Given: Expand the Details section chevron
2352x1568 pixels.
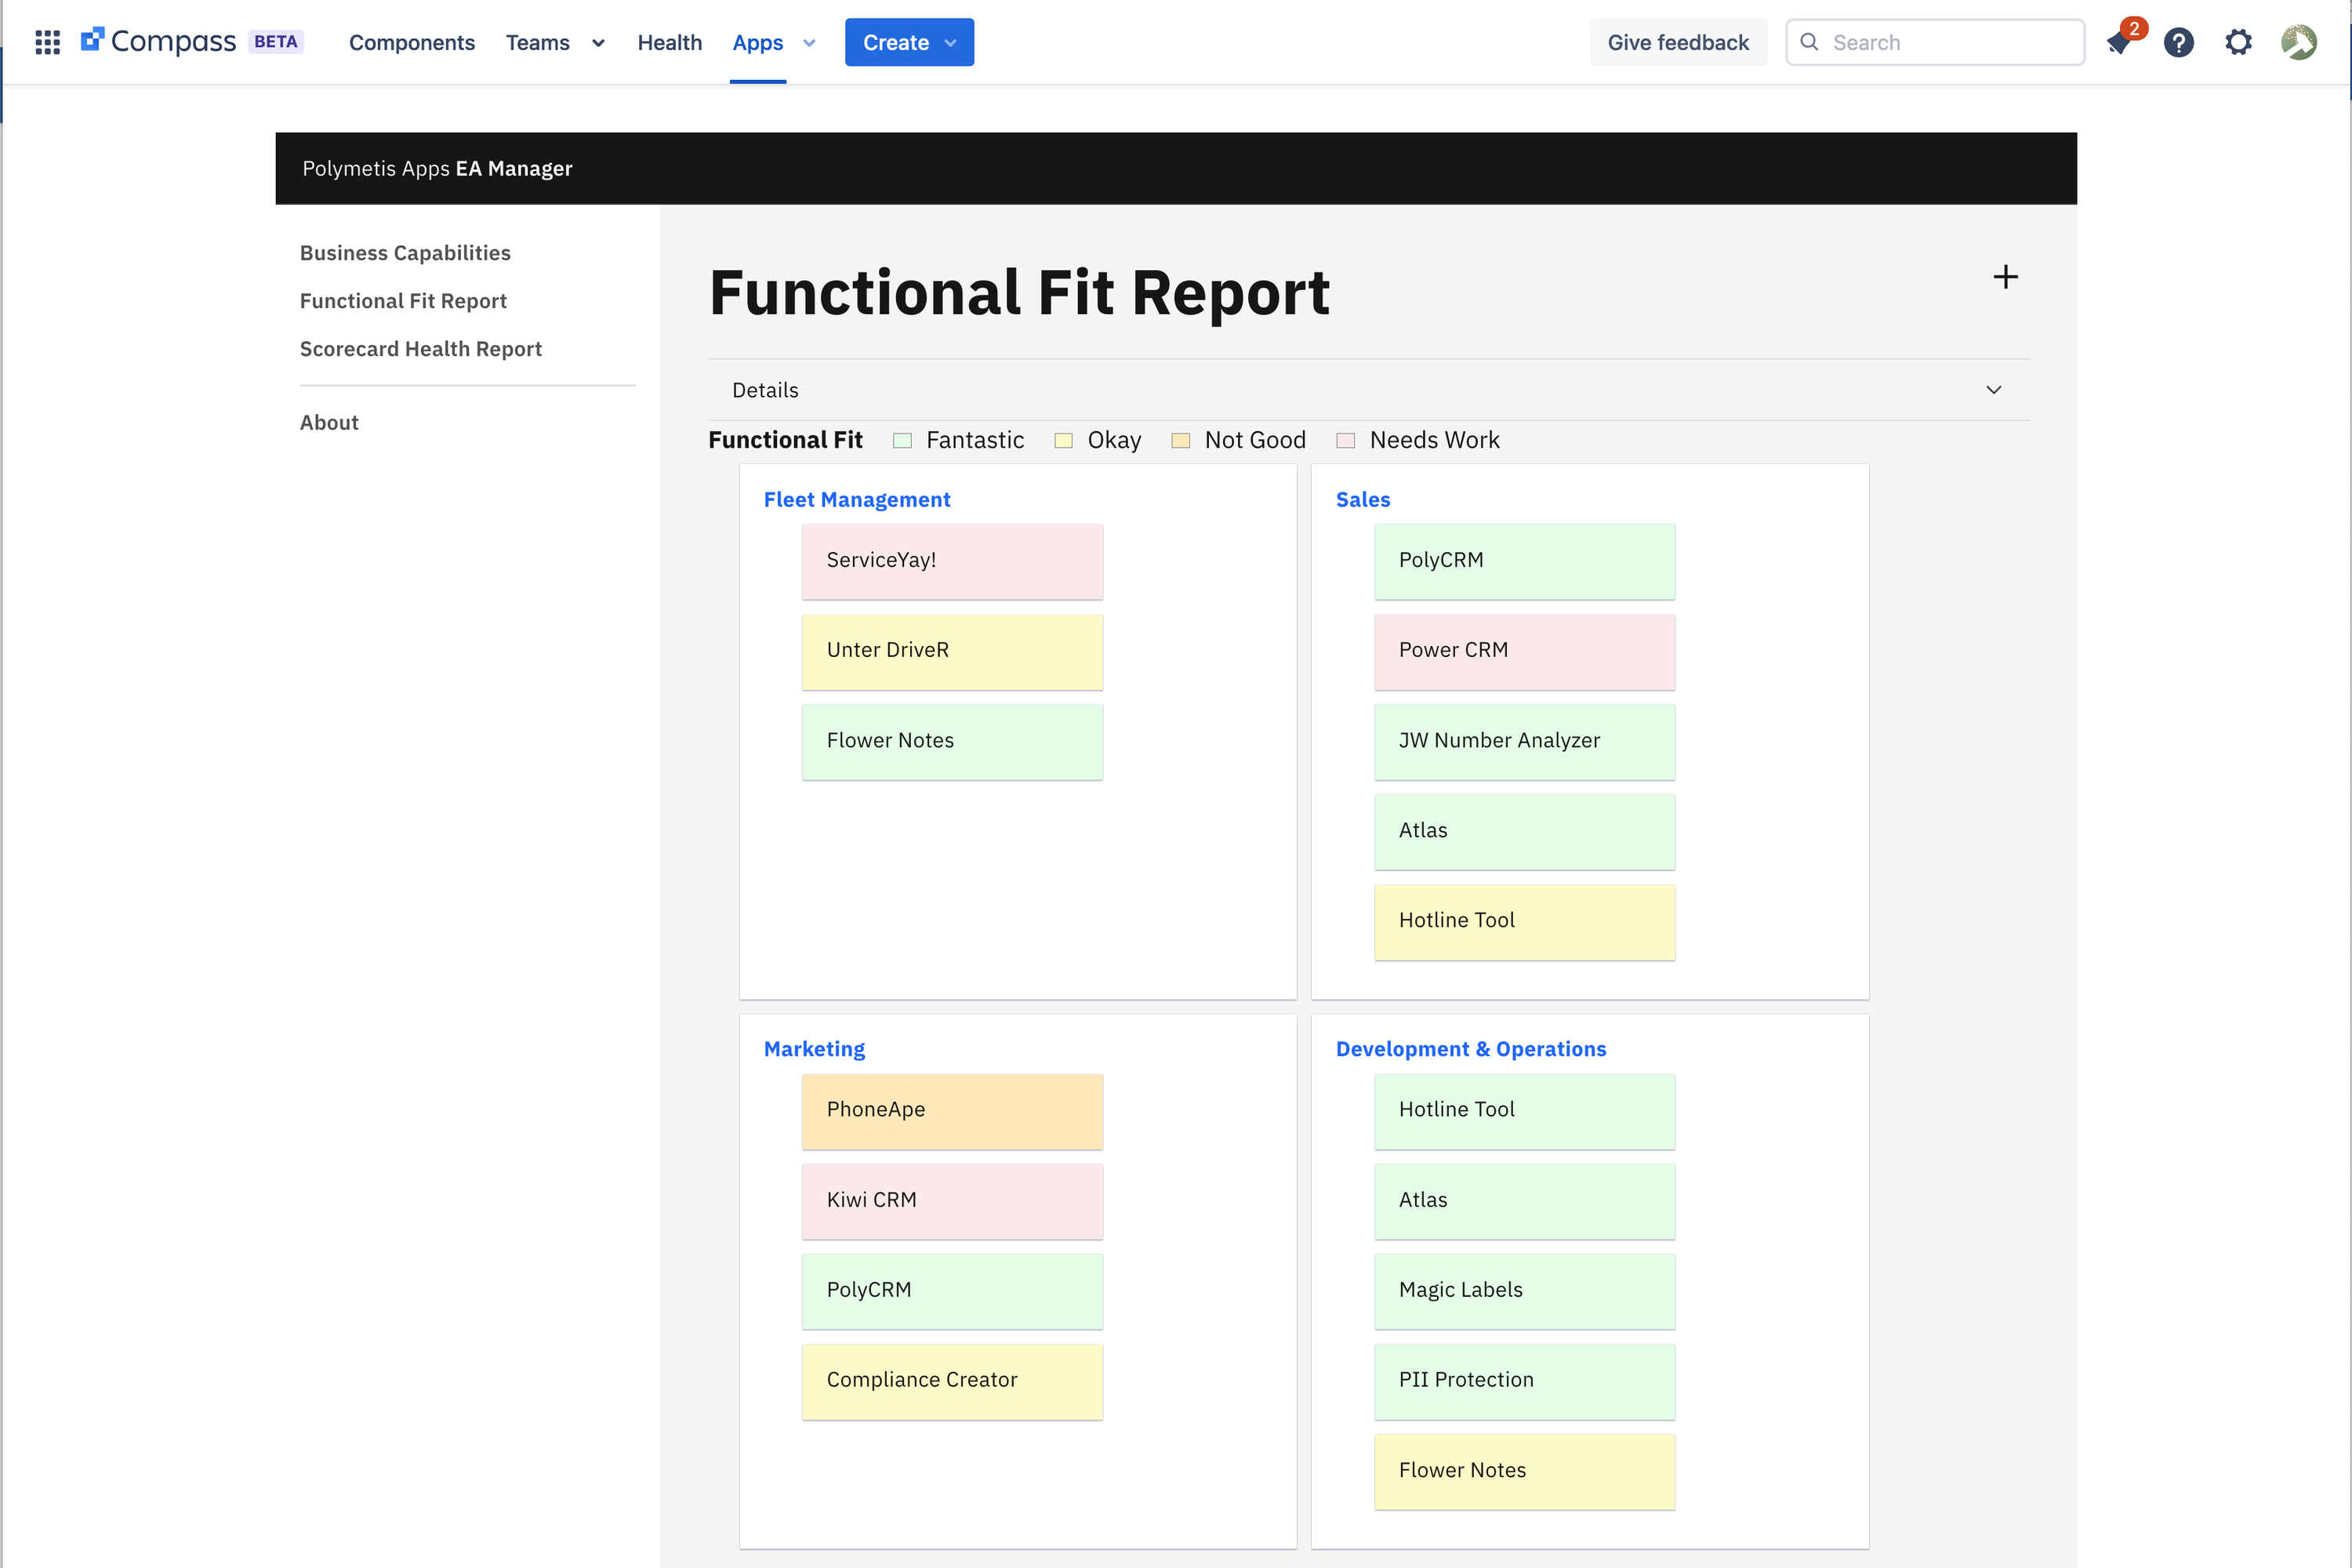Looking at the screenshot, I should [x=1993, y=390].
